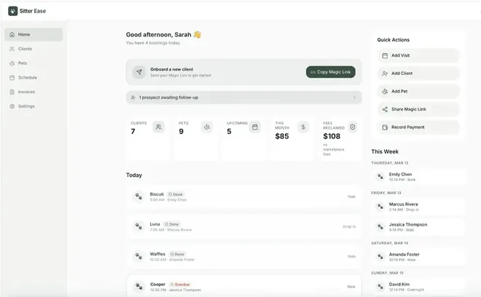Click the Record Payment quick action
Screen dimensions: 481x297
418,127
